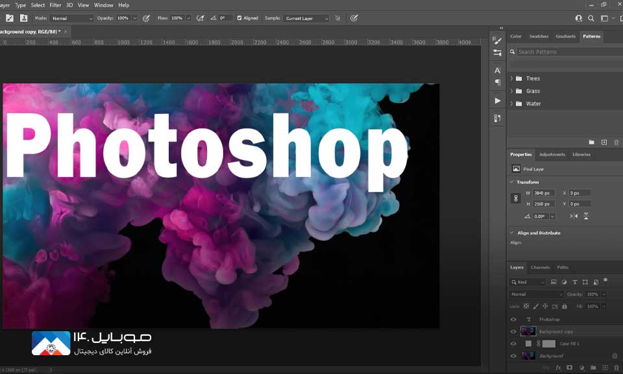Collapse the panel dock double-arrow

[x=502, y=28]
